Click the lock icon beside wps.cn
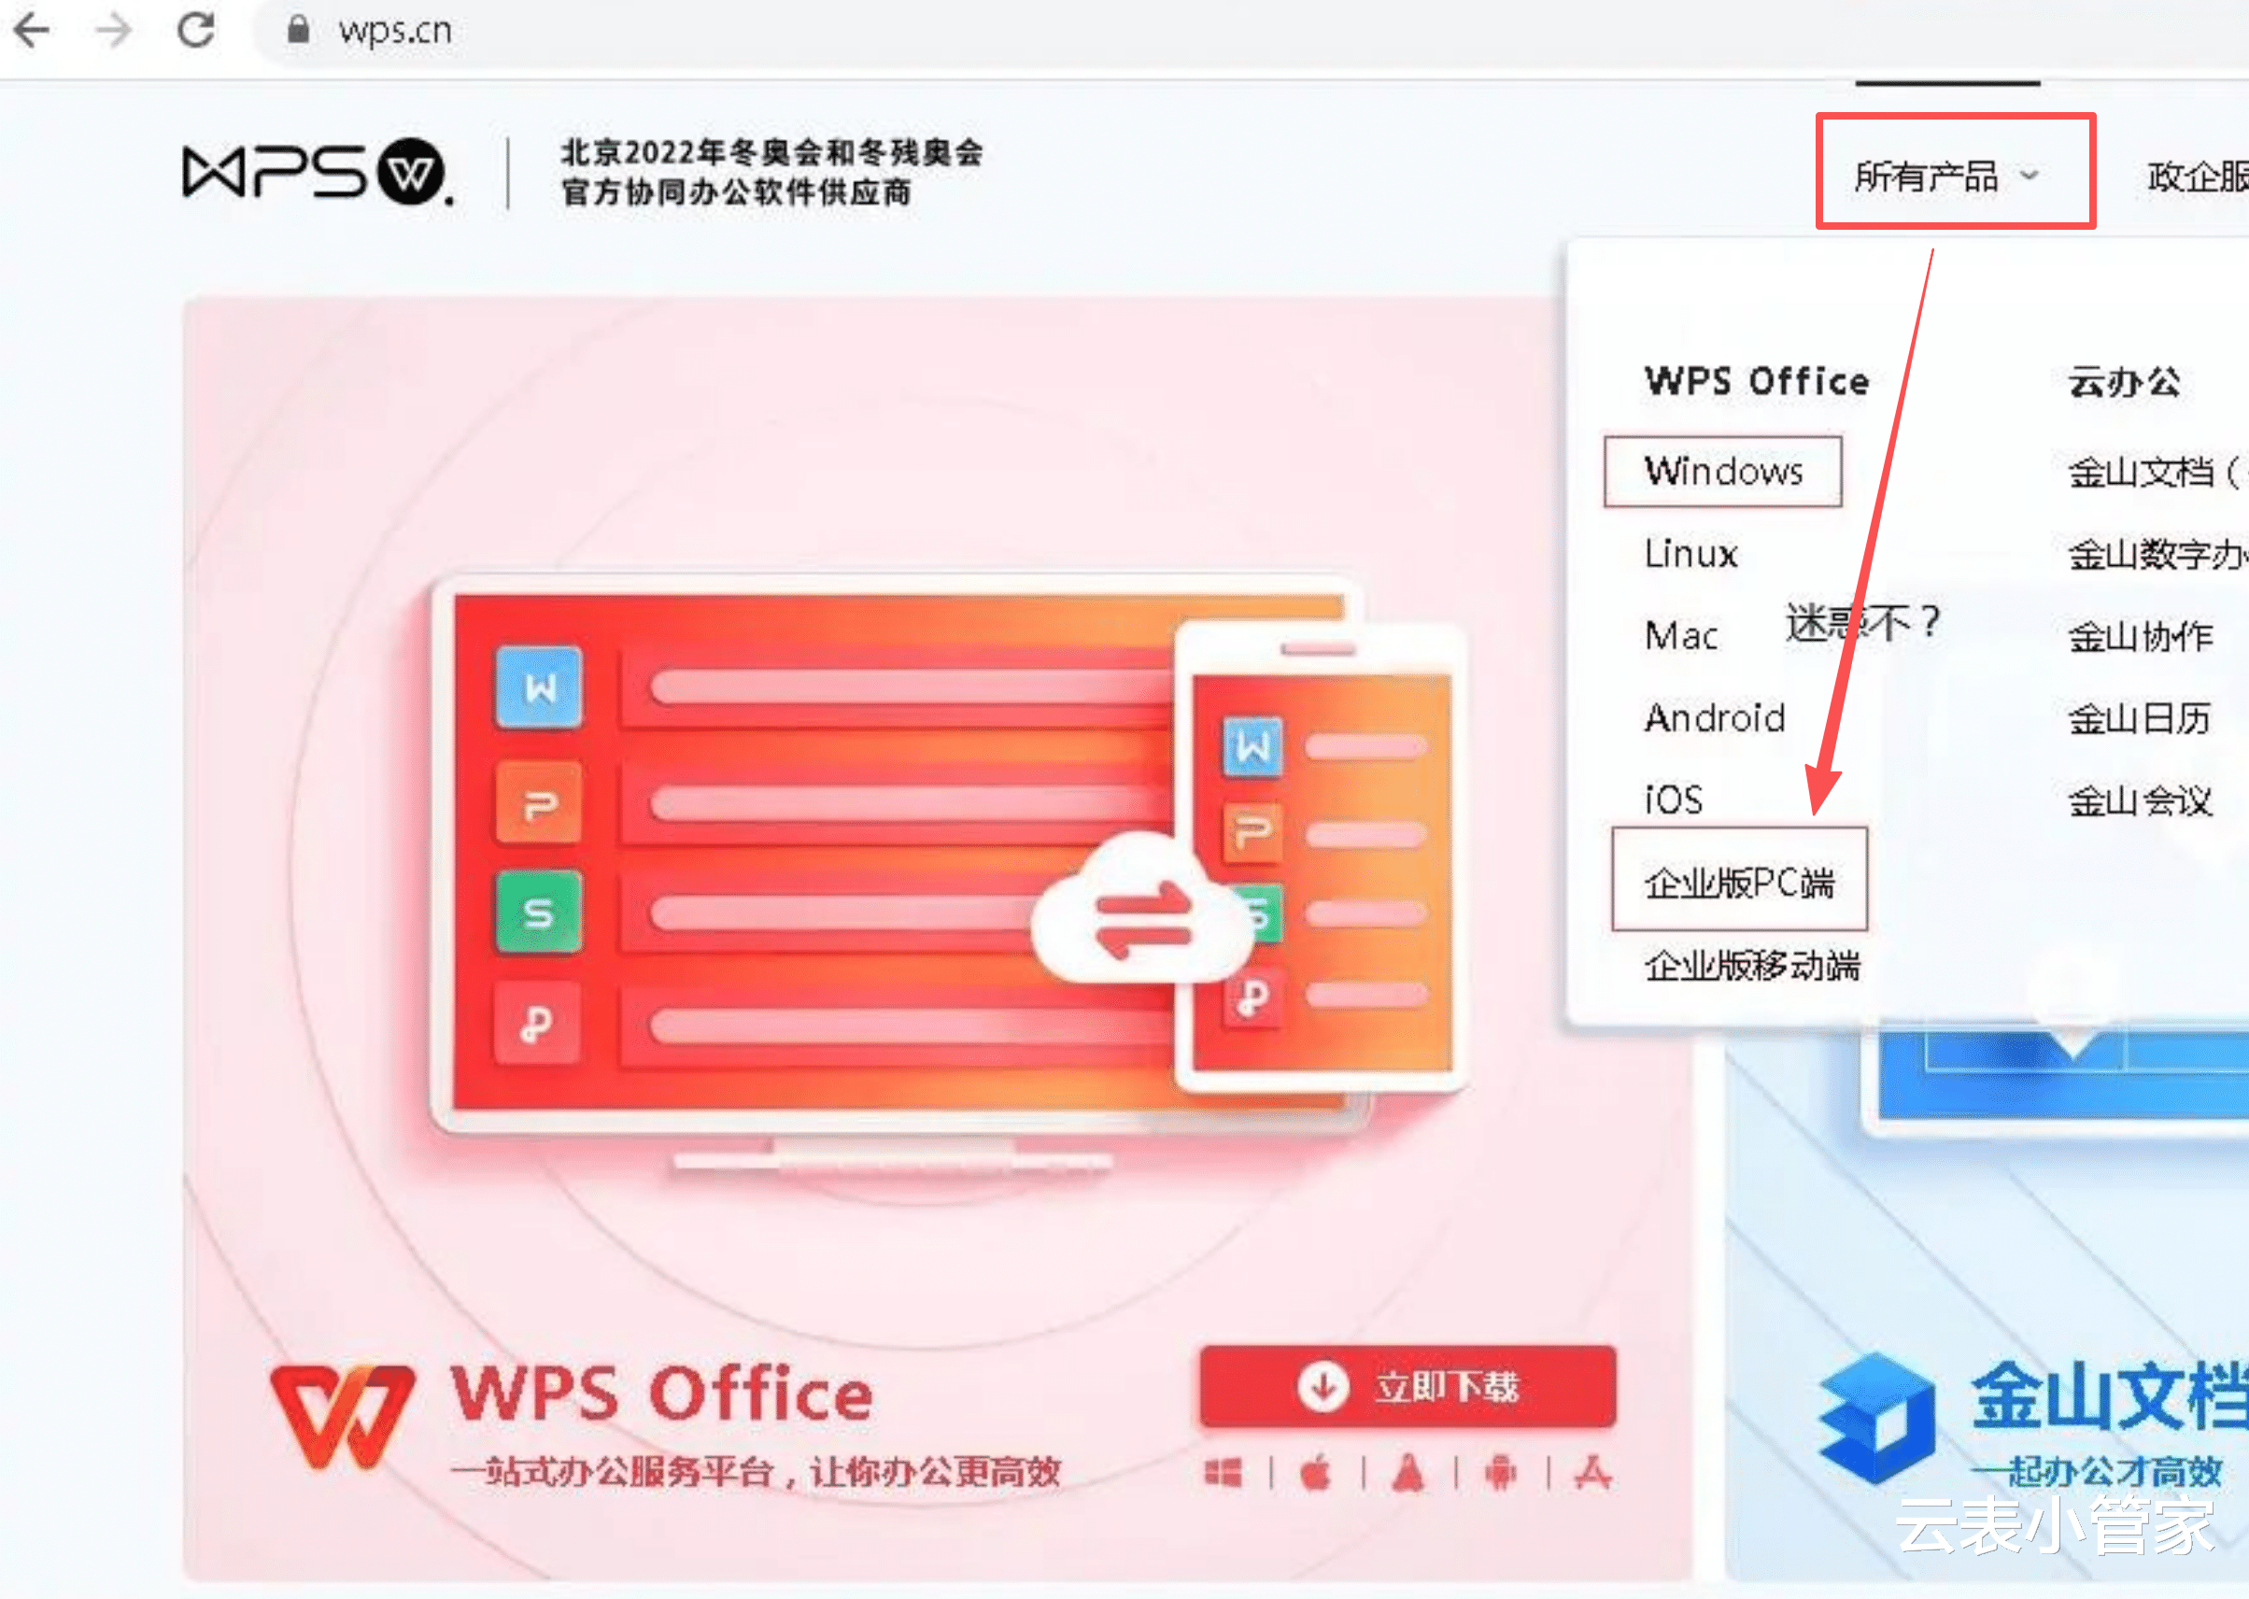The image size is (2249, 1599). coord(297,31)
